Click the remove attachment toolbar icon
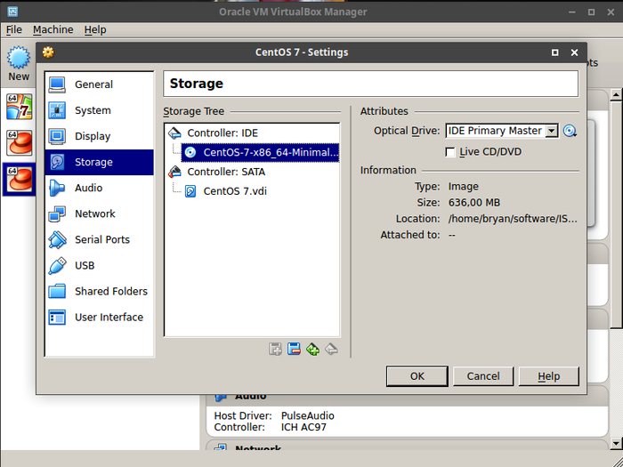 [x=294, y=349]
